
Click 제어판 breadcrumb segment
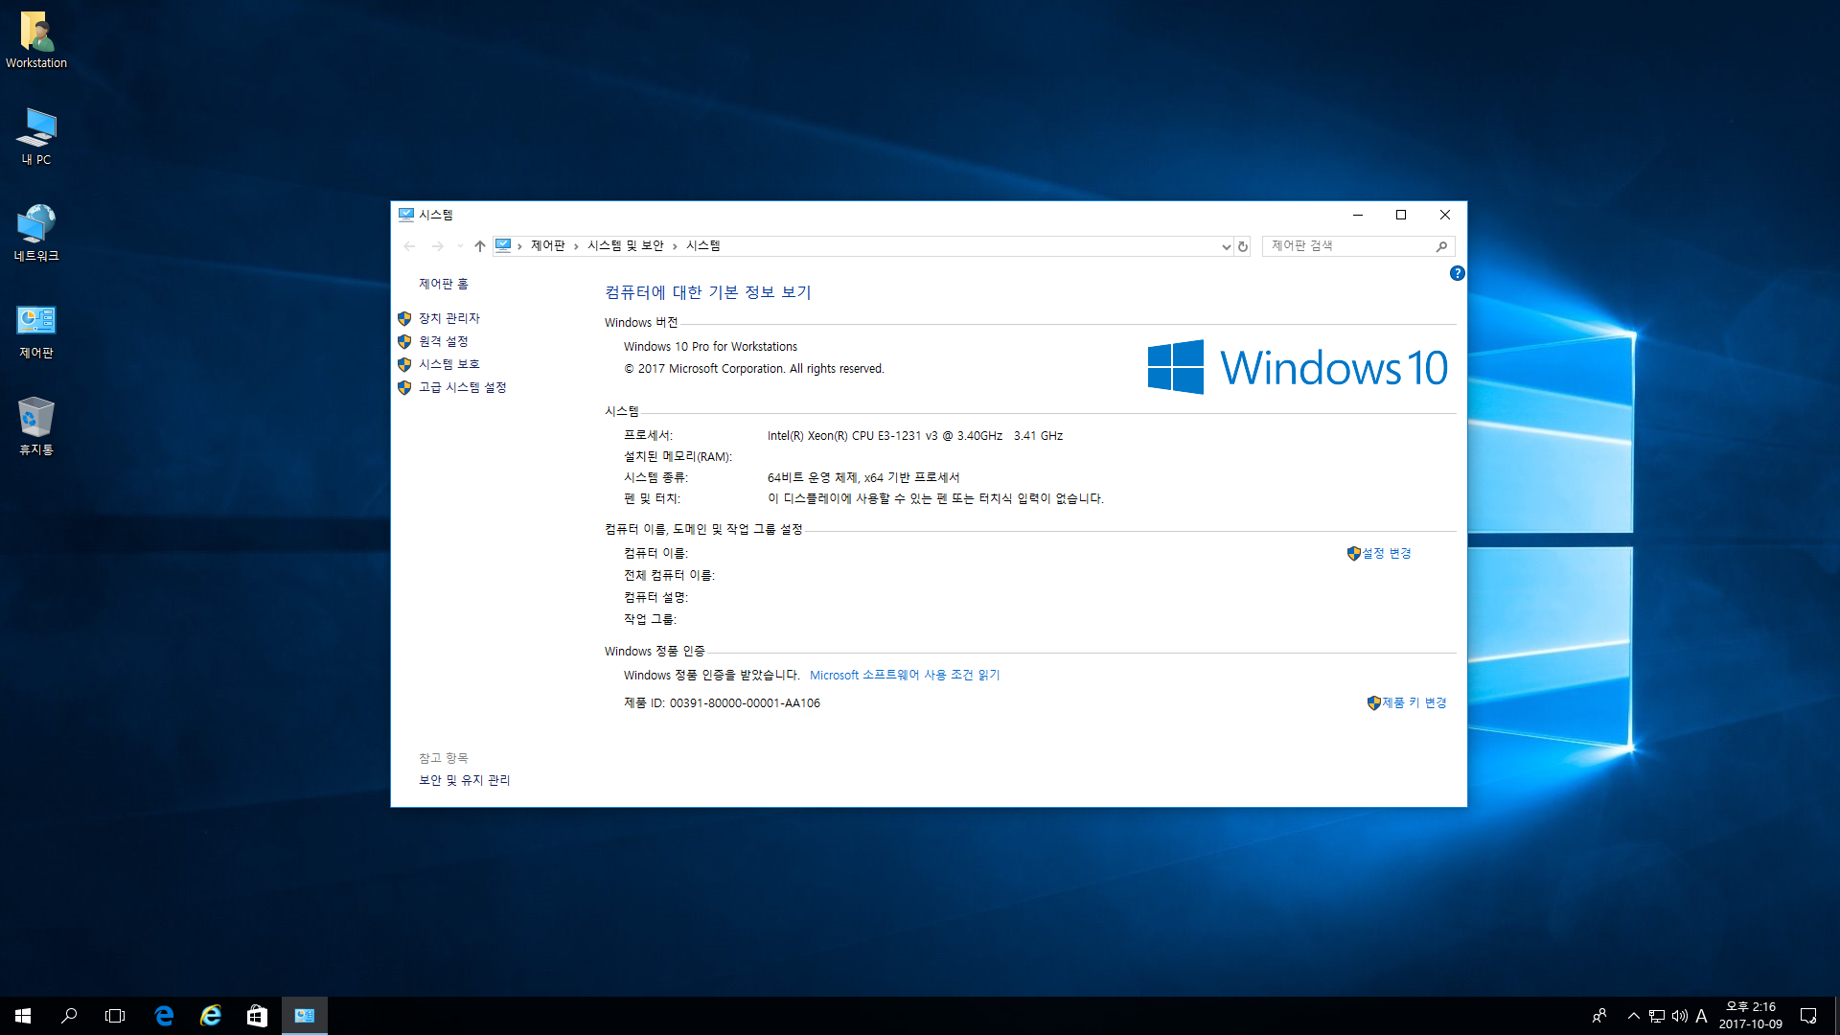tap(548, 246)
